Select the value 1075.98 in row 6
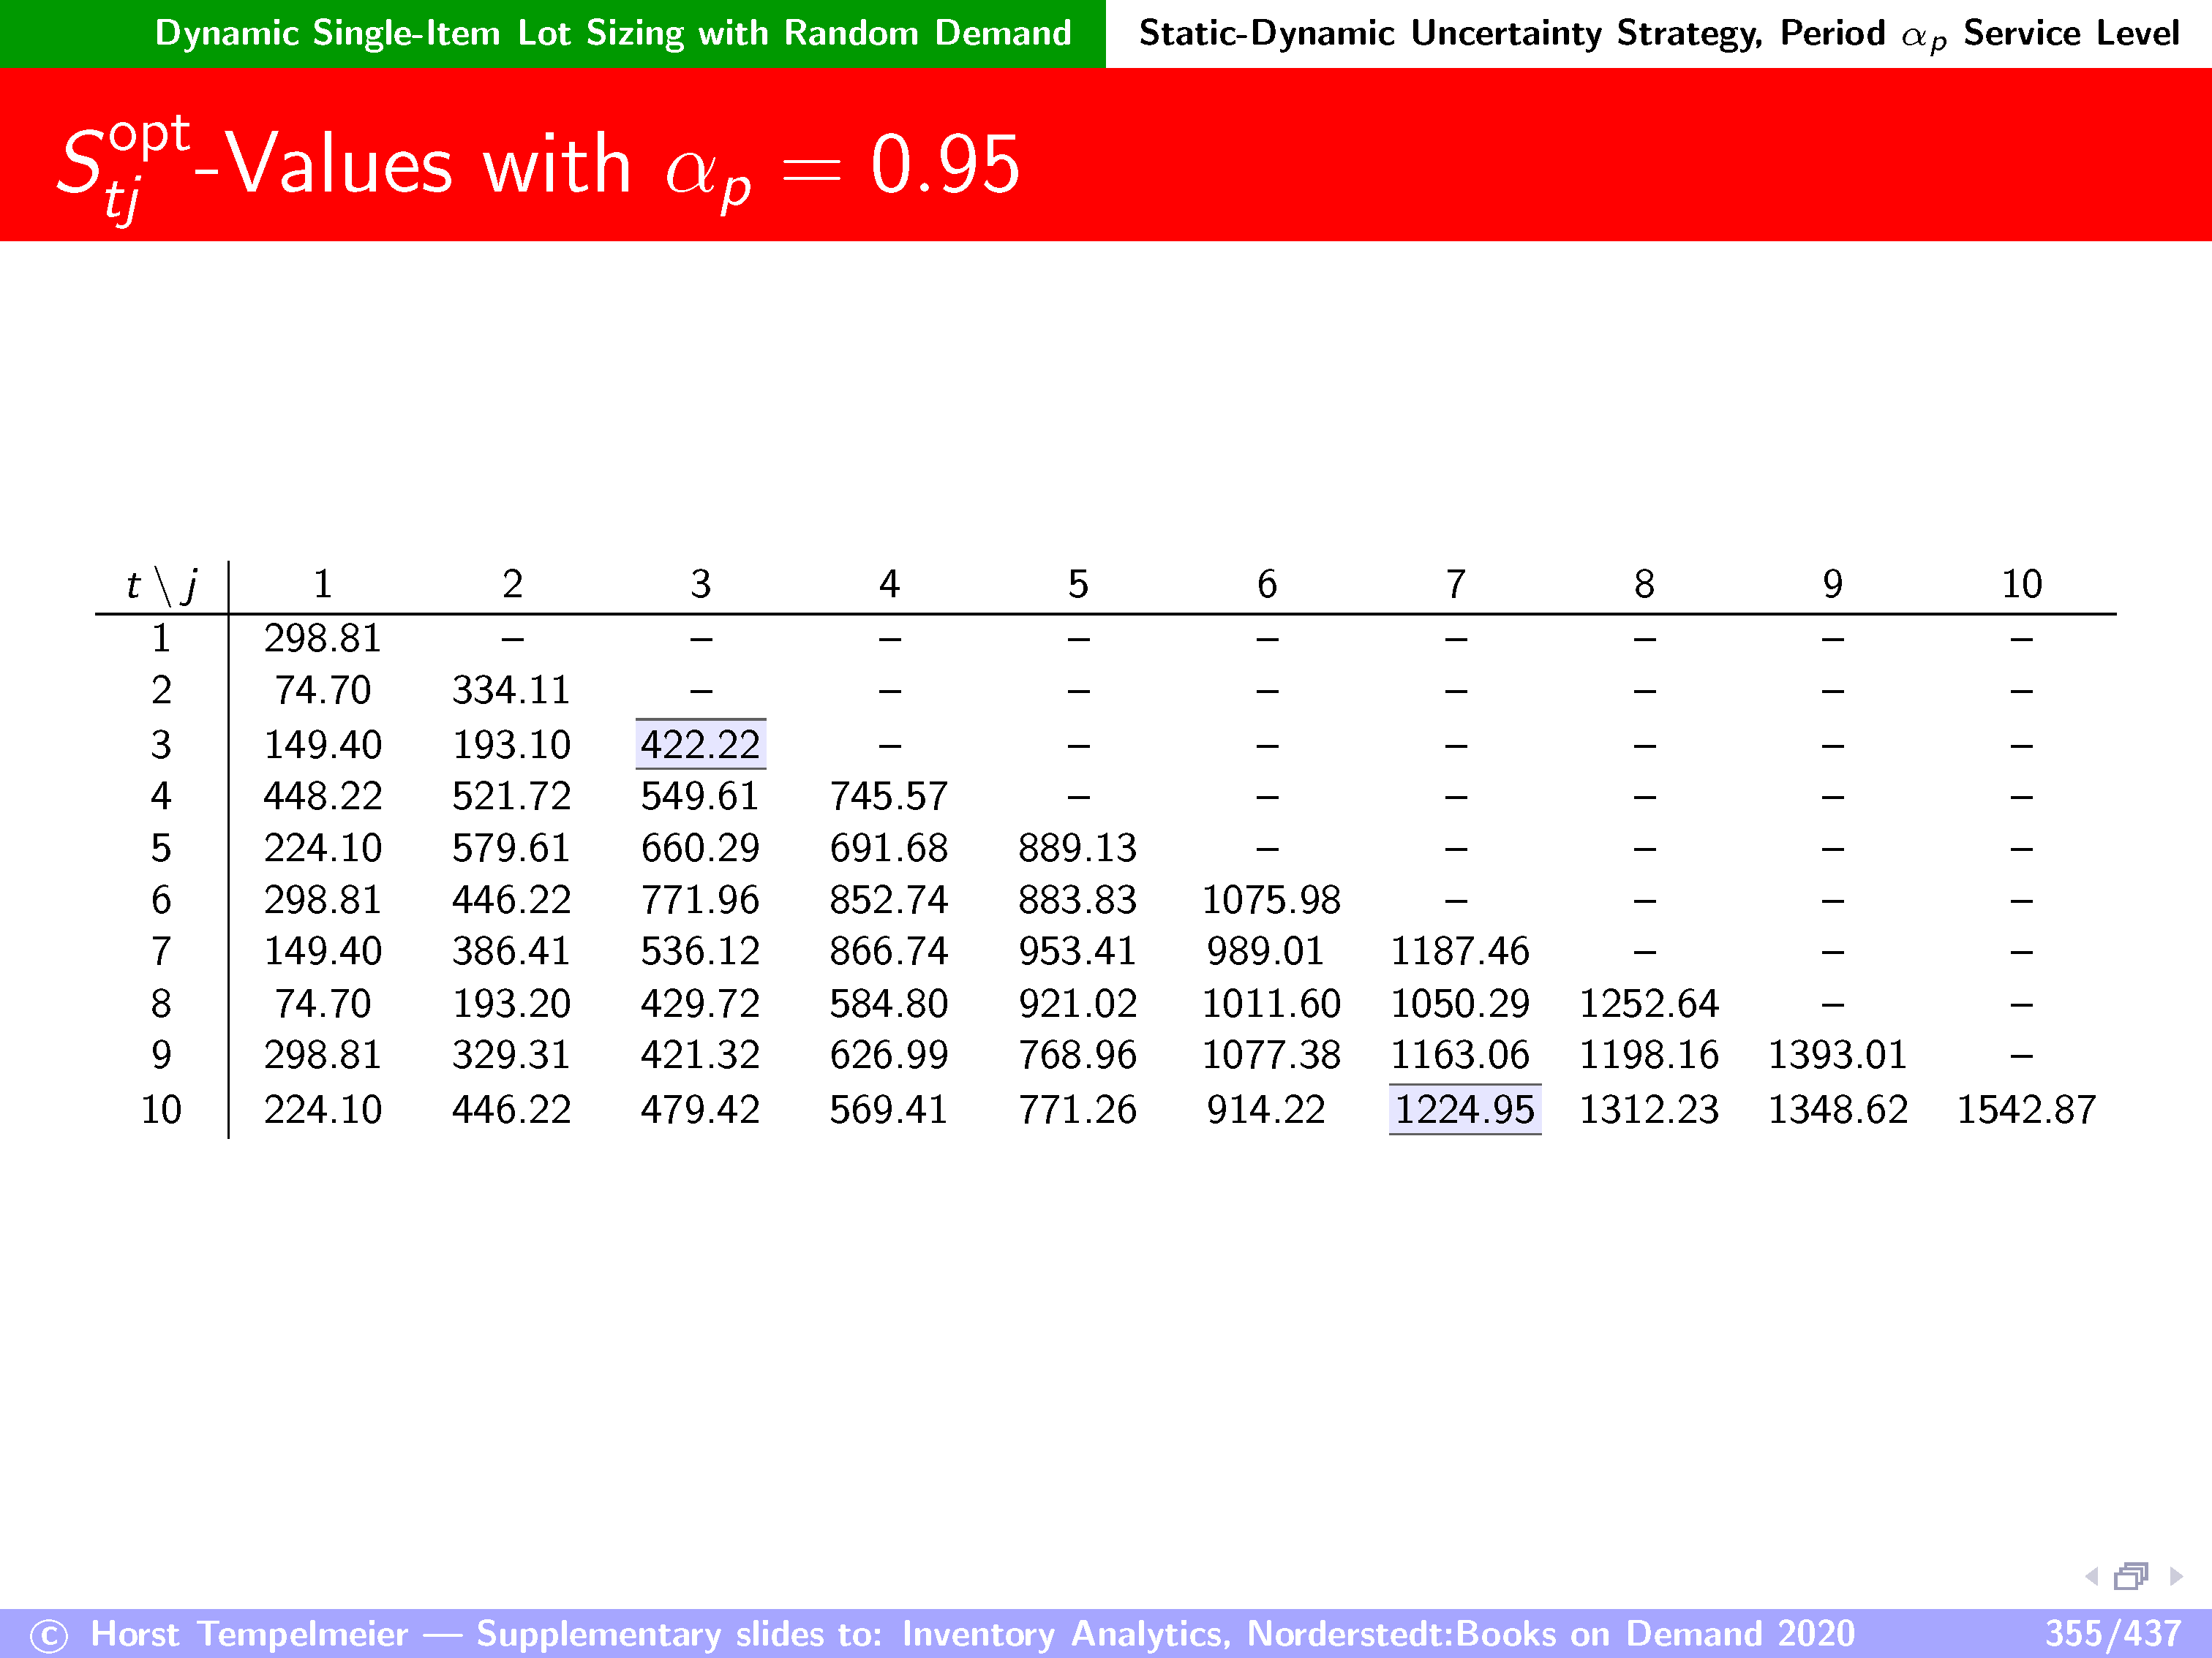Screen dimensions: 2212x1658 [1270, 899]
